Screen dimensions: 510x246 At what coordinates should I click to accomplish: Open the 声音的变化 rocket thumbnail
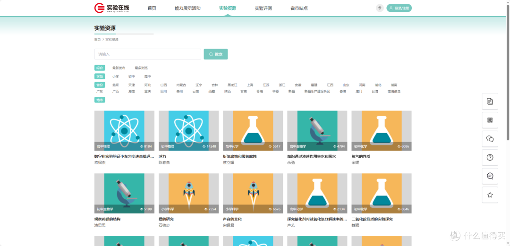pyautogui.click(x=253, y=193)
